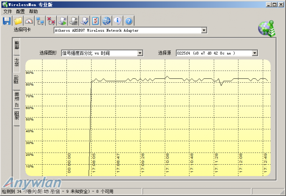The width and height of the screenshot is (286, 196).
Task: Click the disconnect network icon with red X marks
Action: [x=51, y=21]
